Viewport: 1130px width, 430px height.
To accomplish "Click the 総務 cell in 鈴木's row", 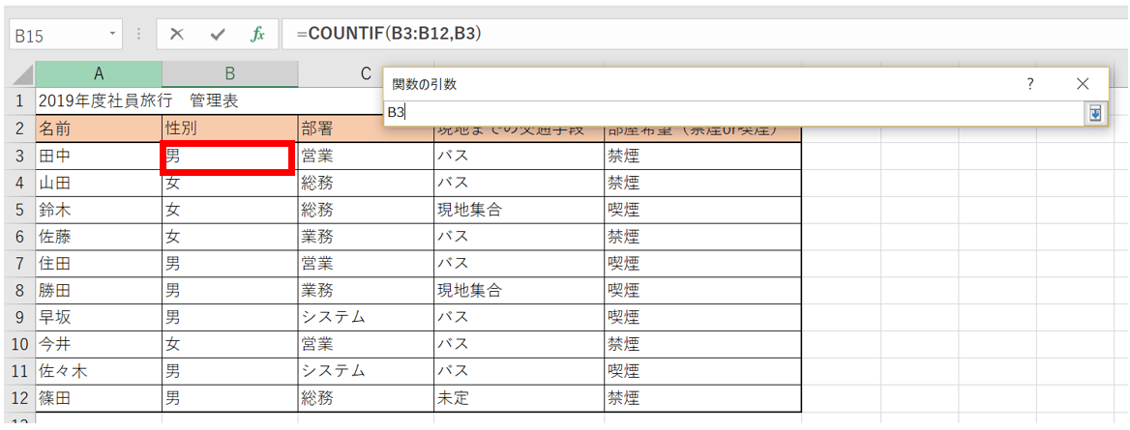I will pyautogui.click(x=366, y=210).
